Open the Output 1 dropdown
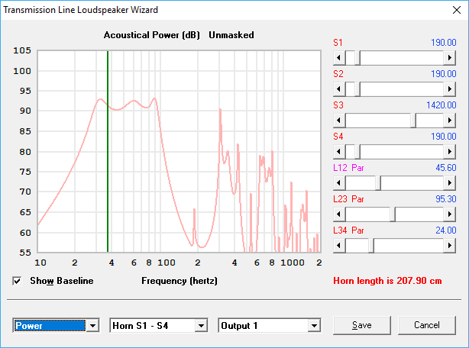Viewport: 469px width, 348px height. pyautogui.click(x=314, y=326)
